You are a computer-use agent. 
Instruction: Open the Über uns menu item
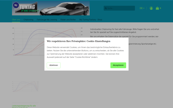pyautogui.click(x=16, y=20)
